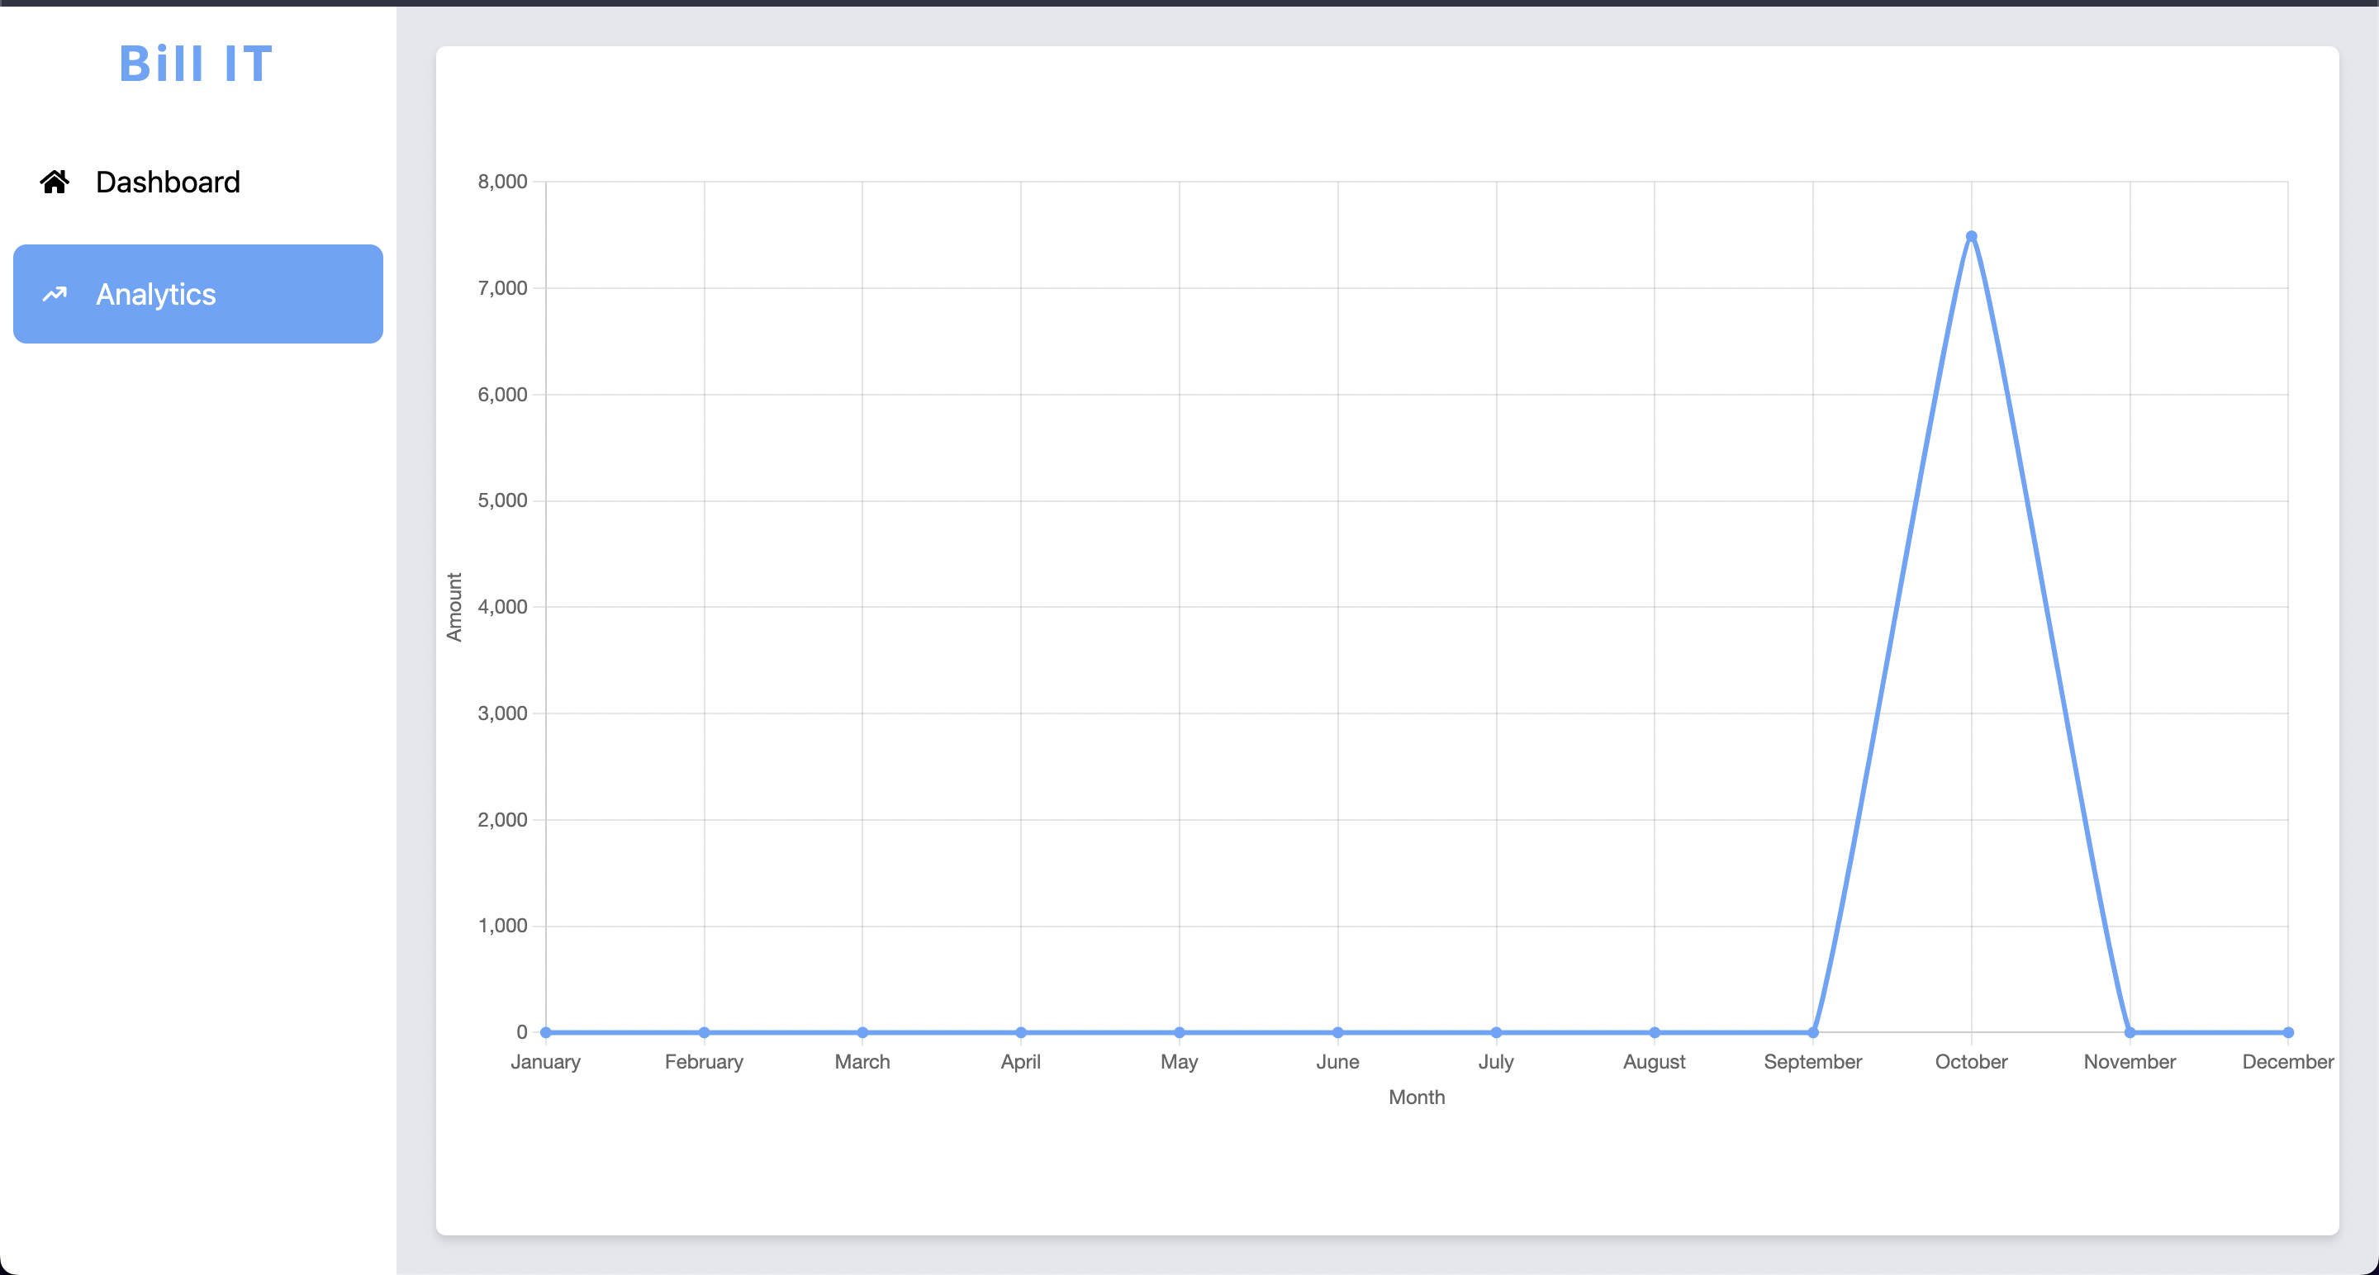Click the March data point
Viewport: 2379px width, 1275px height.
click(862, 1032)
